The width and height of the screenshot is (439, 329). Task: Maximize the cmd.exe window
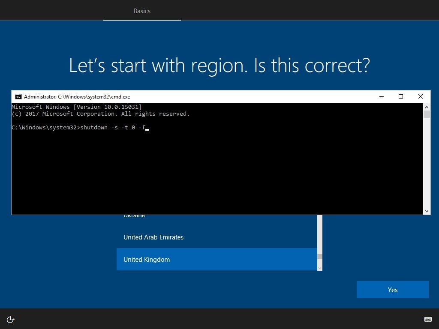[401, 96]
